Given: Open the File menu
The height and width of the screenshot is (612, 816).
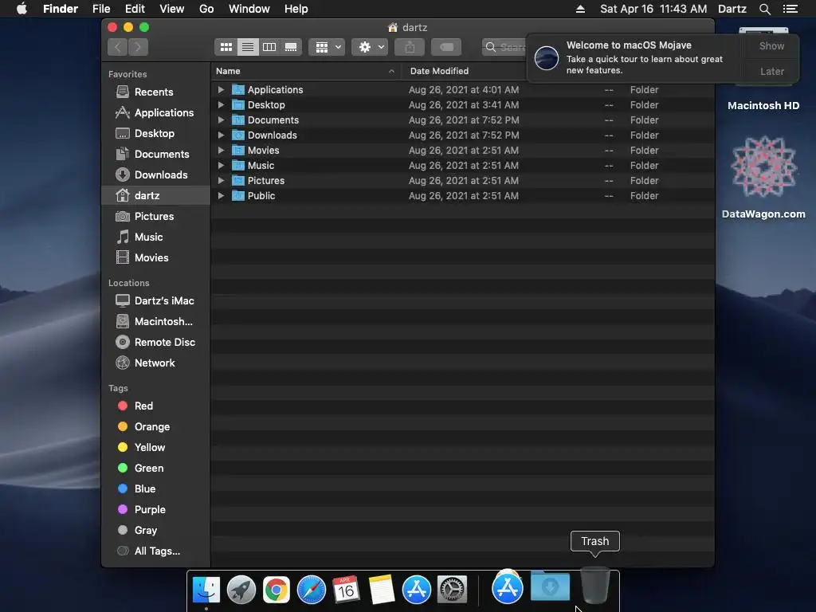Looking at the screenshot, I should pyautogui.click(x=101, y=9).
